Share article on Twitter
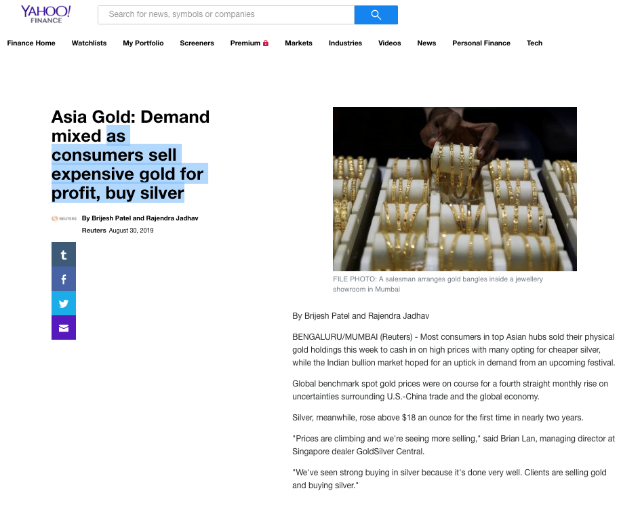Screen dimensions: 640x514 pyautogui.click(x=64, y=303)
